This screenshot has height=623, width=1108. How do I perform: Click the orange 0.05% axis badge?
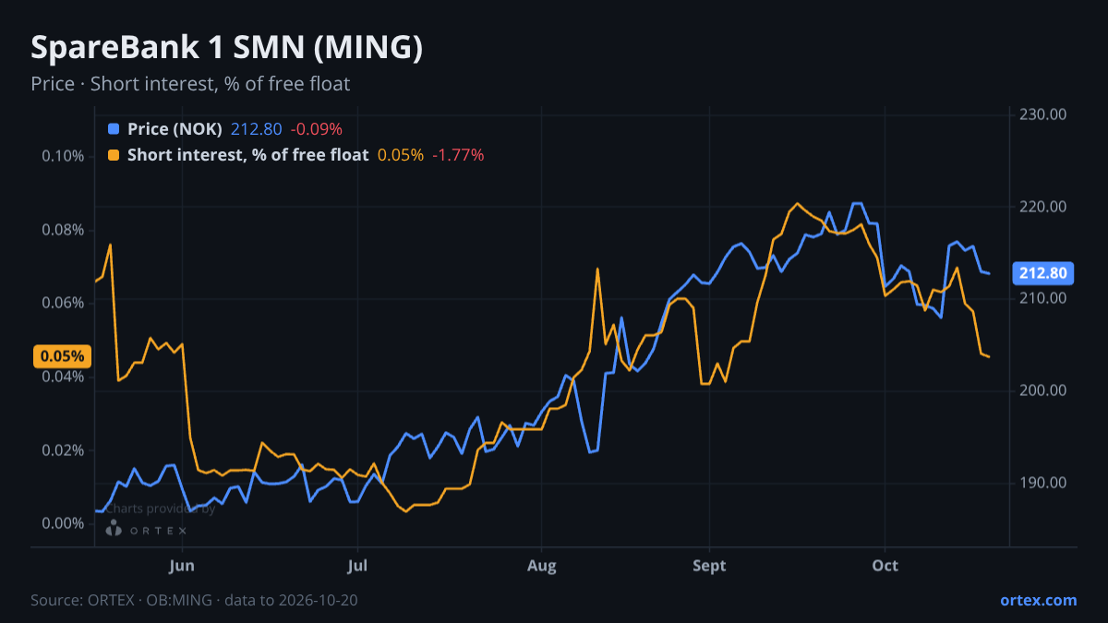62,356
